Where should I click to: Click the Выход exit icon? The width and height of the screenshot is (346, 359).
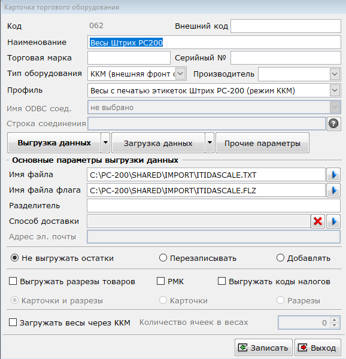point(303,348)
